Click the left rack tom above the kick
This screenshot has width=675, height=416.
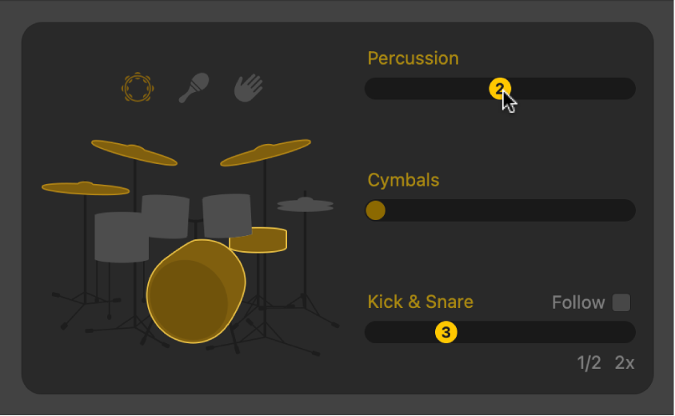166,215
